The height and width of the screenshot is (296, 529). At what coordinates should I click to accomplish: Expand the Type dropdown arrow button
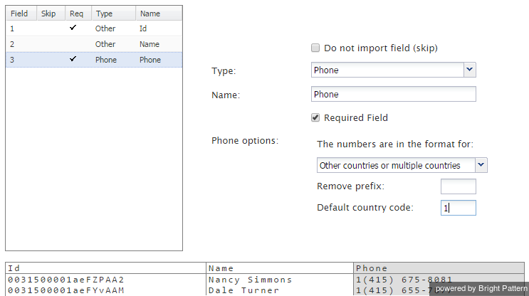coord(470,70)
